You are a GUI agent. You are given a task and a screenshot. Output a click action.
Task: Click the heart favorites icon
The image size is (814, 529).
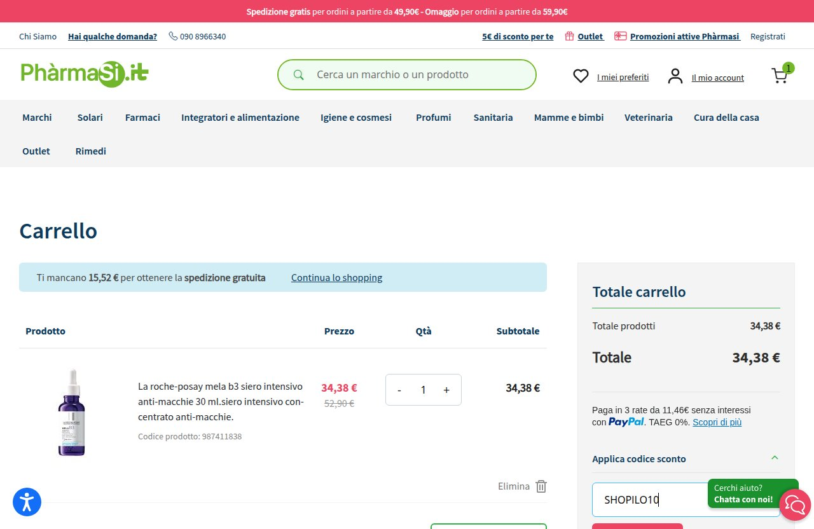click(x=581, y=76)
